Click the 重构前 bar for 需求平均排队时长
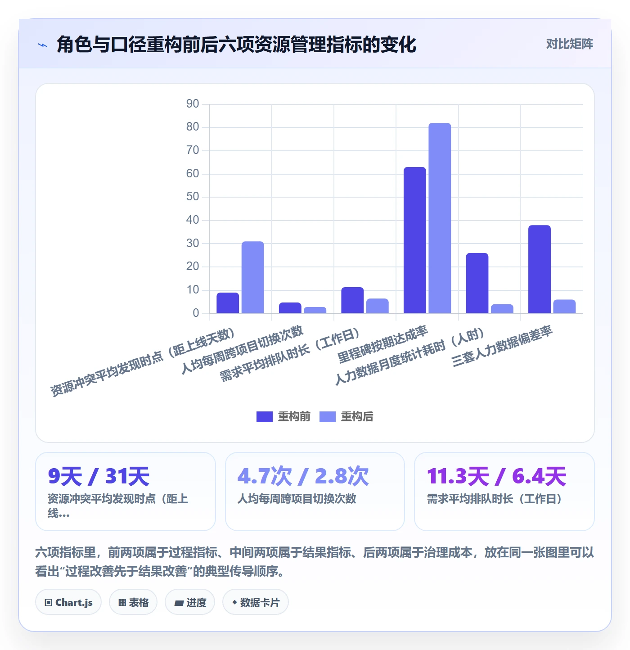Viewport: 630px width, 650px height. [x=352, y=300]
